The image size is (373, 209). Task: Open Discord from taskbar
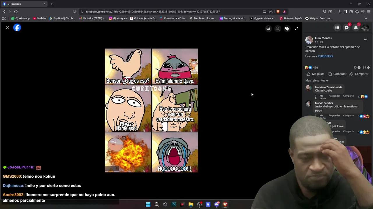(217, 204)
